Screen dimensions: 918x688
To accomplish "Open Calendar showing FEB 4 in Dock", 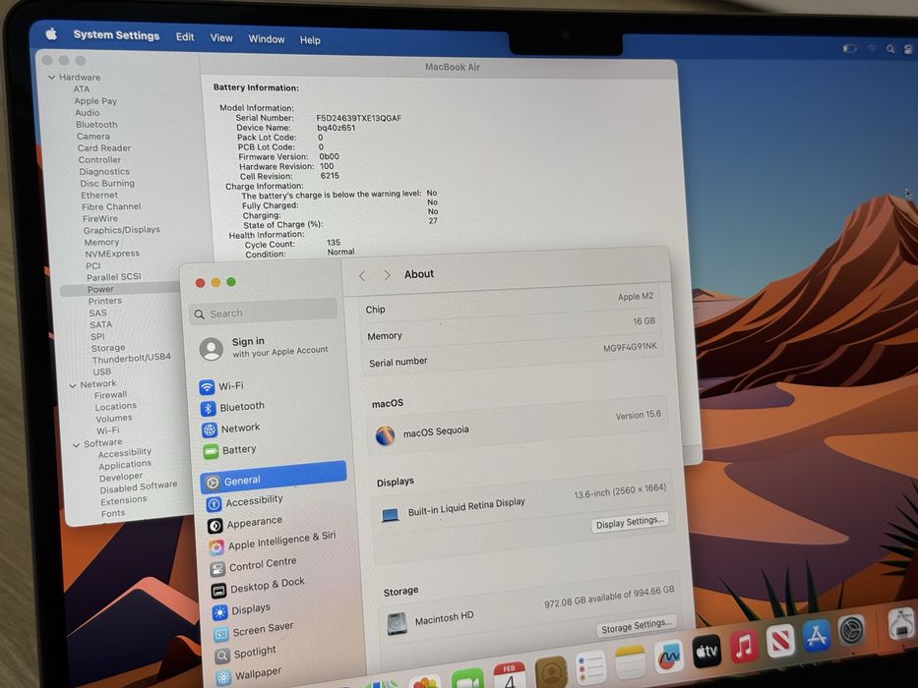I will click(x=510, y=676).
